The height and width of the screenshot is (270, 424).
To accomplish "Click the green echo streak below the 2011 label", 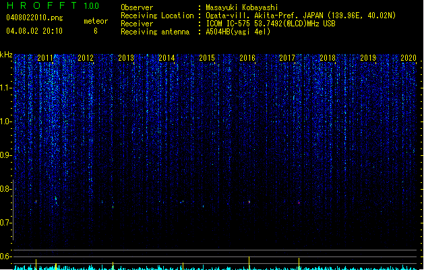I will pyautogui.click(x=56, y=200).
